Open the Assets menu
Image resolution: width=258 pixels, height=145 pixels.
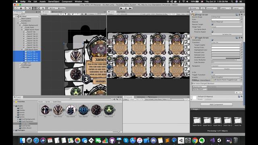(x=42, y=2)
